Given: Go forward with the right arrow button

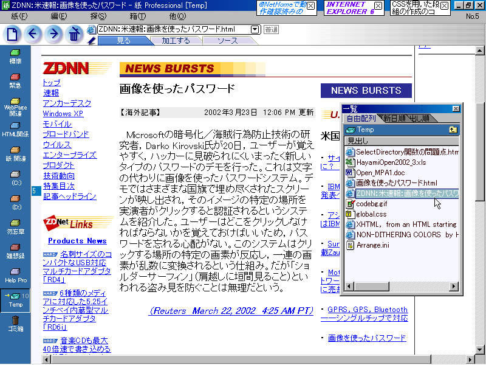Looking at the screenshot, I should click(x=53, y=33).
